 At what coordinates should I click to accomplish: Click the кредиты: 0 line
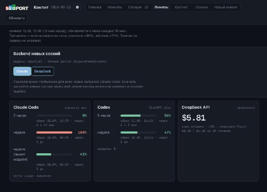click(106, 149)
